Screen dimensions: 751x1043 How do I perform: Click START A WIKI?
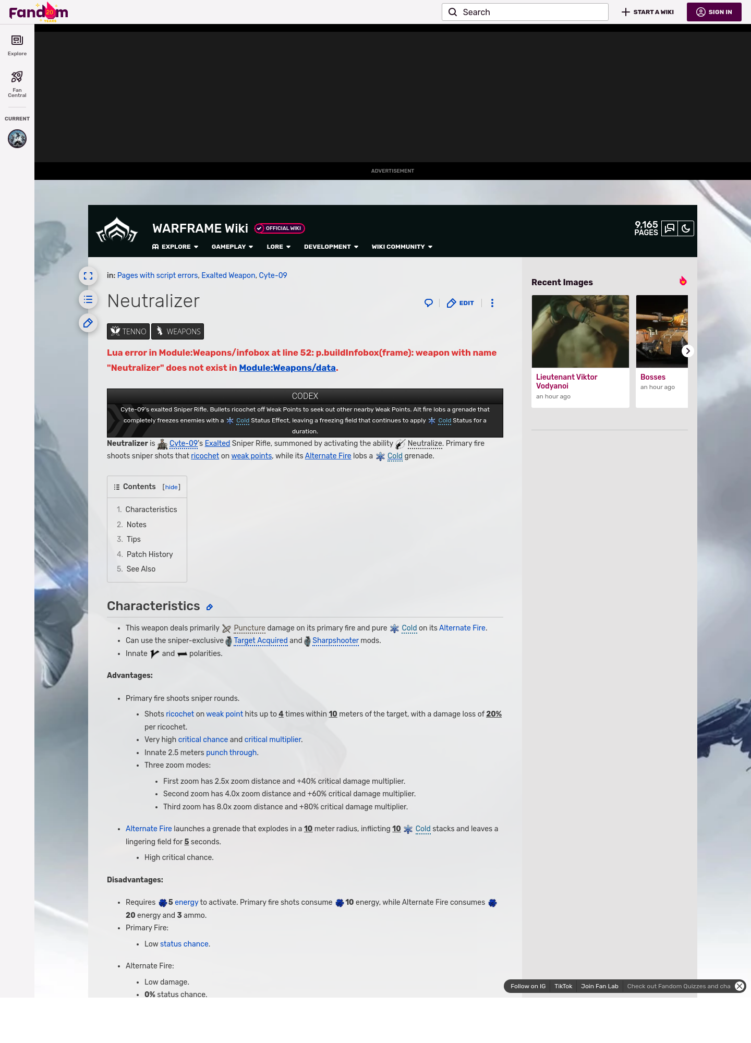pos(648,12)
